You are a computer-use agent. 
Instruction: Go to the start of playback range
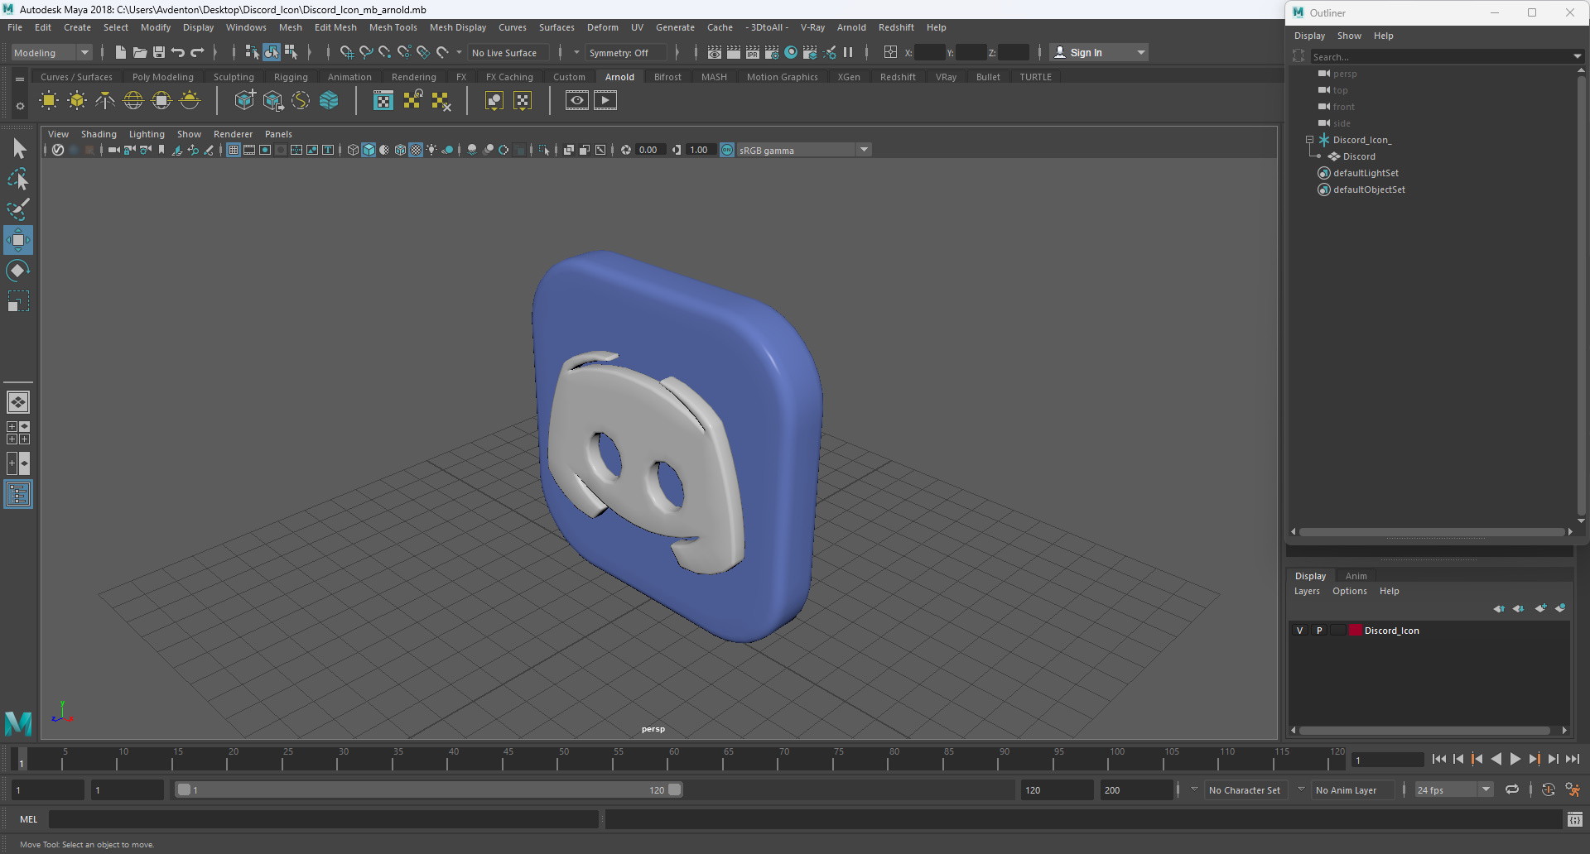1439,759
